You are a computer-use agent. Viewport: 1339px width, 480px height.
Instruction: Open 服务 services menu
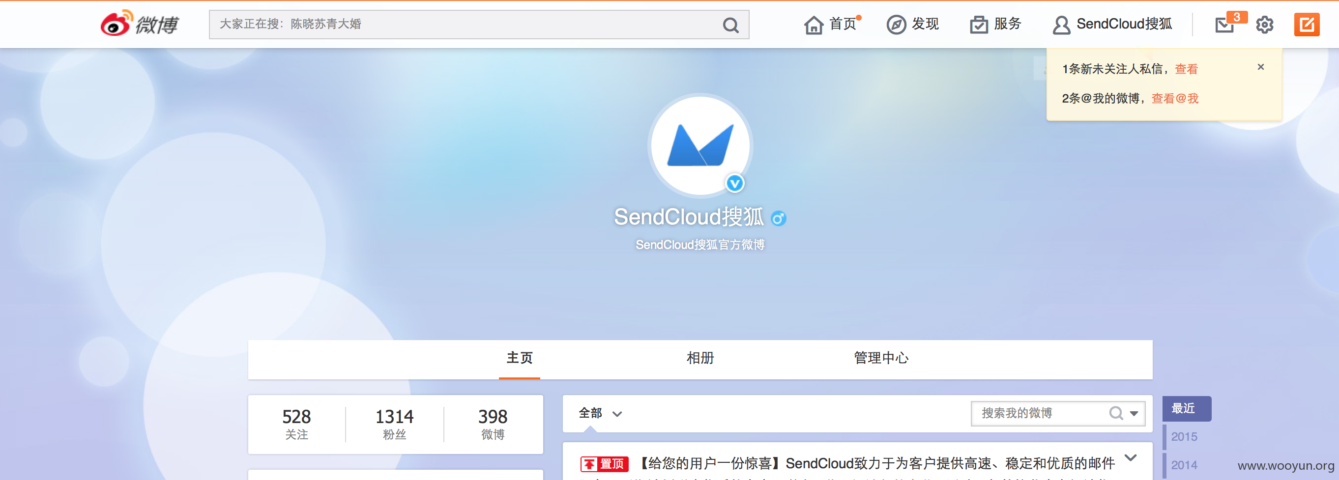pyautogui.click(x=995, y=24)
